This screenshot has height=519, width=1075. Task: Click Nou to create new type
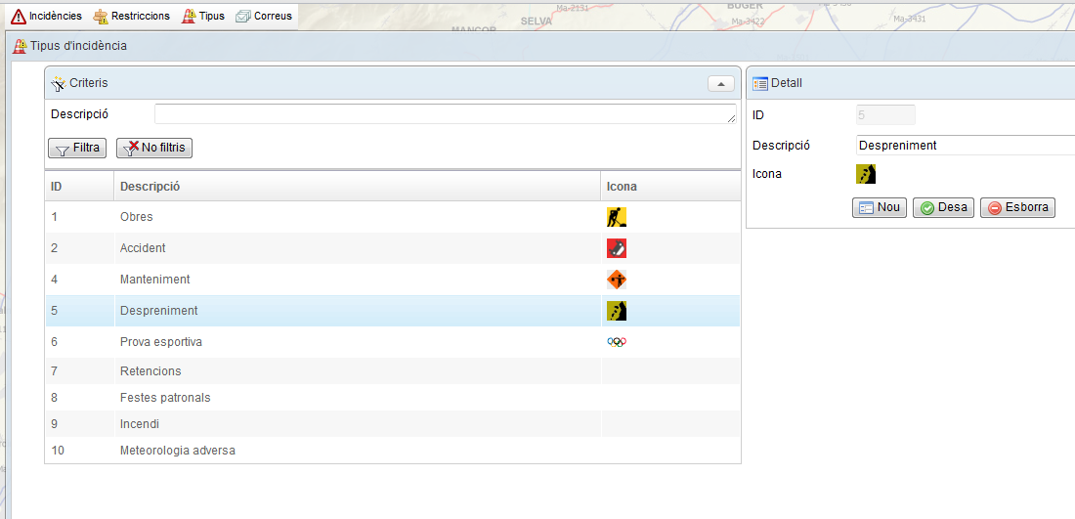[879, 207]
